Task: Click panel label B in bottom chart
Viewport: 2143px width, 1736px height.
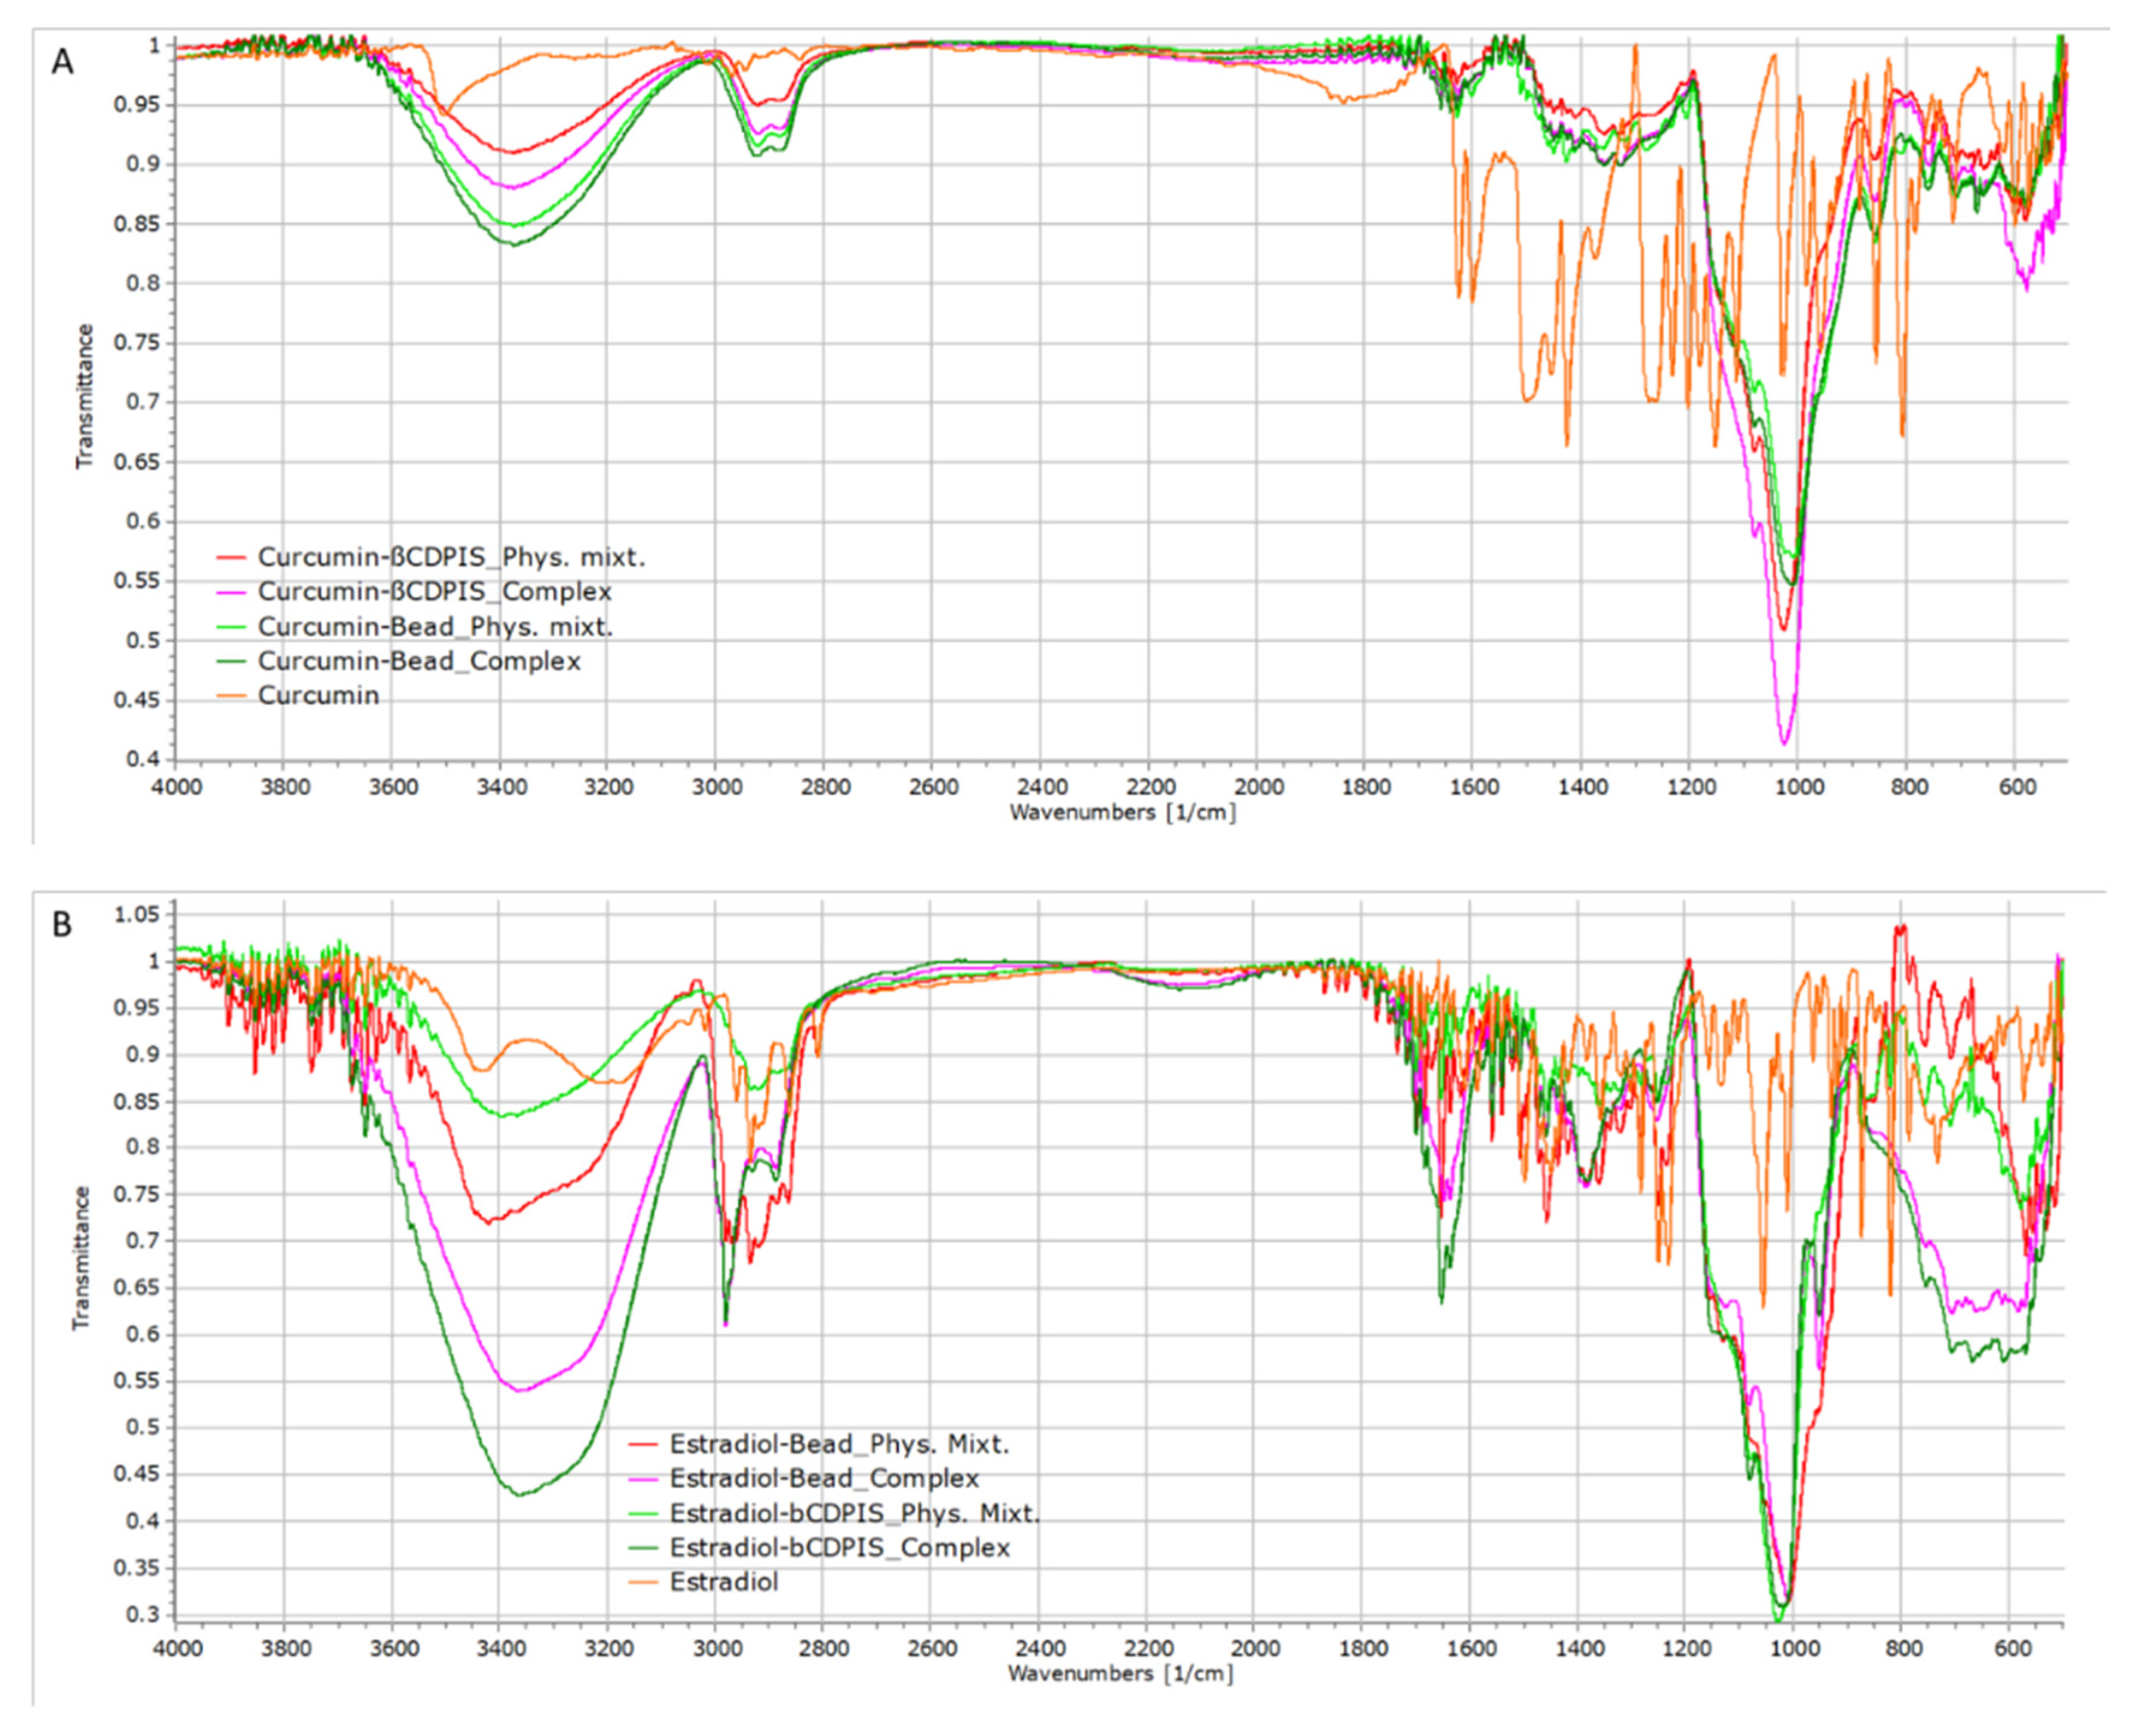Action: point(62,924)
